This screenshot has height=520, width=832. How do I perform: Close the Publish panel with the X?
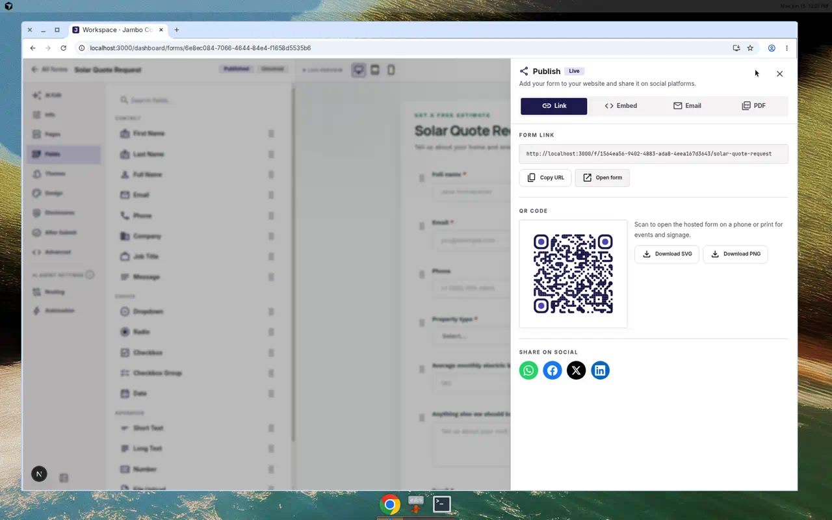point(779,73)
